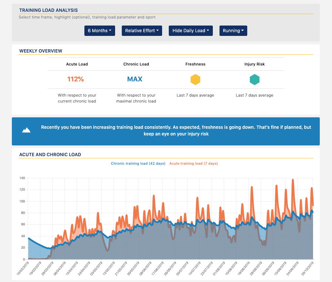Click the 'Select time frame, highlight' instruction text

[87, 17]
